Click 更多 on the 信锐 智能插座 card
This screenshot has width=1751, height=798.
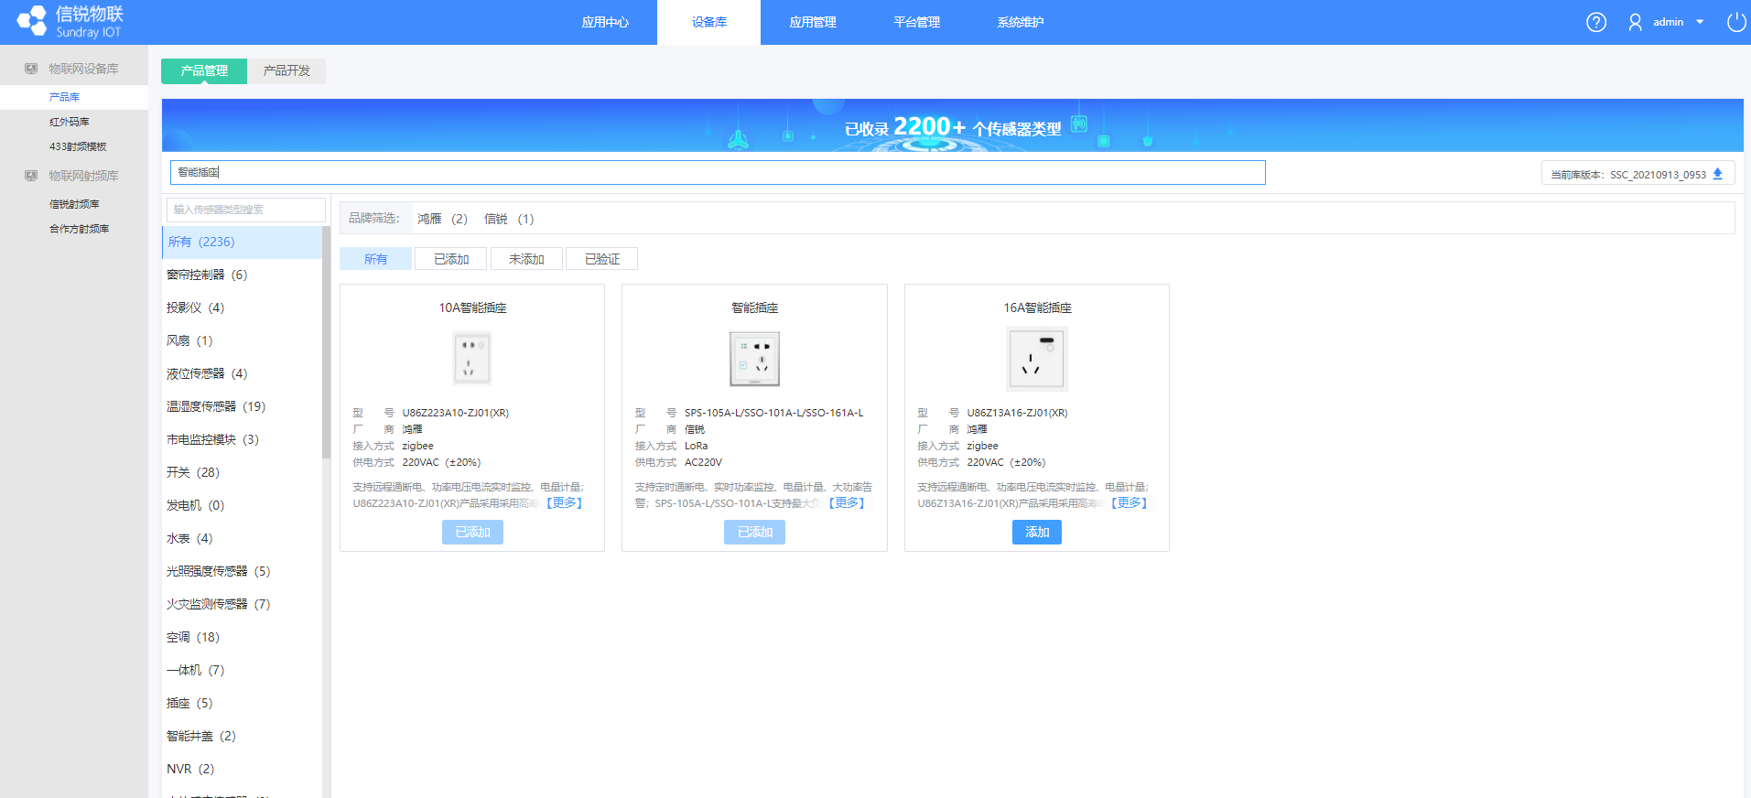click(x=847, y=503)
